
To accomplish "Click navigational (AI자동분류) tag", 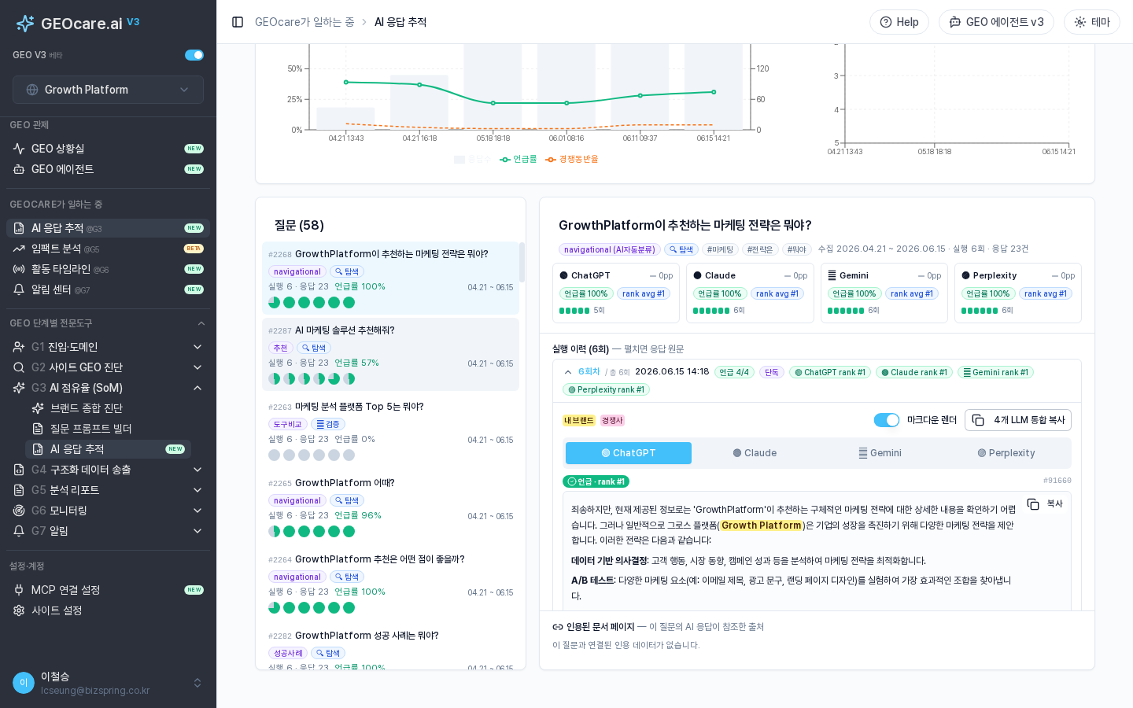I will click(610, 249).
